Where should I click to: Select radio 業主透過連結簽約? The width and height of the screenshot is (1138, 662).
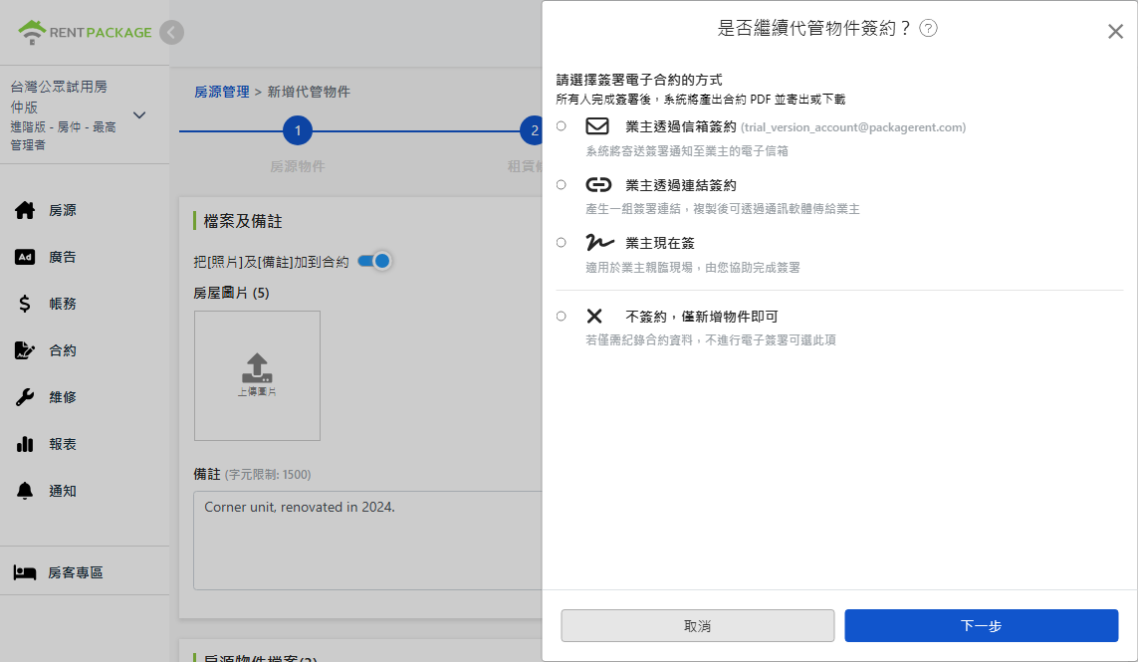[x=561, y=185]
